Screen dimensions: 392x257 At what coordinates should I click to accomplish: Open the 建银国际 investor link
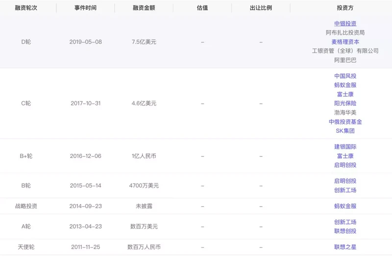(x=345, y=147)
